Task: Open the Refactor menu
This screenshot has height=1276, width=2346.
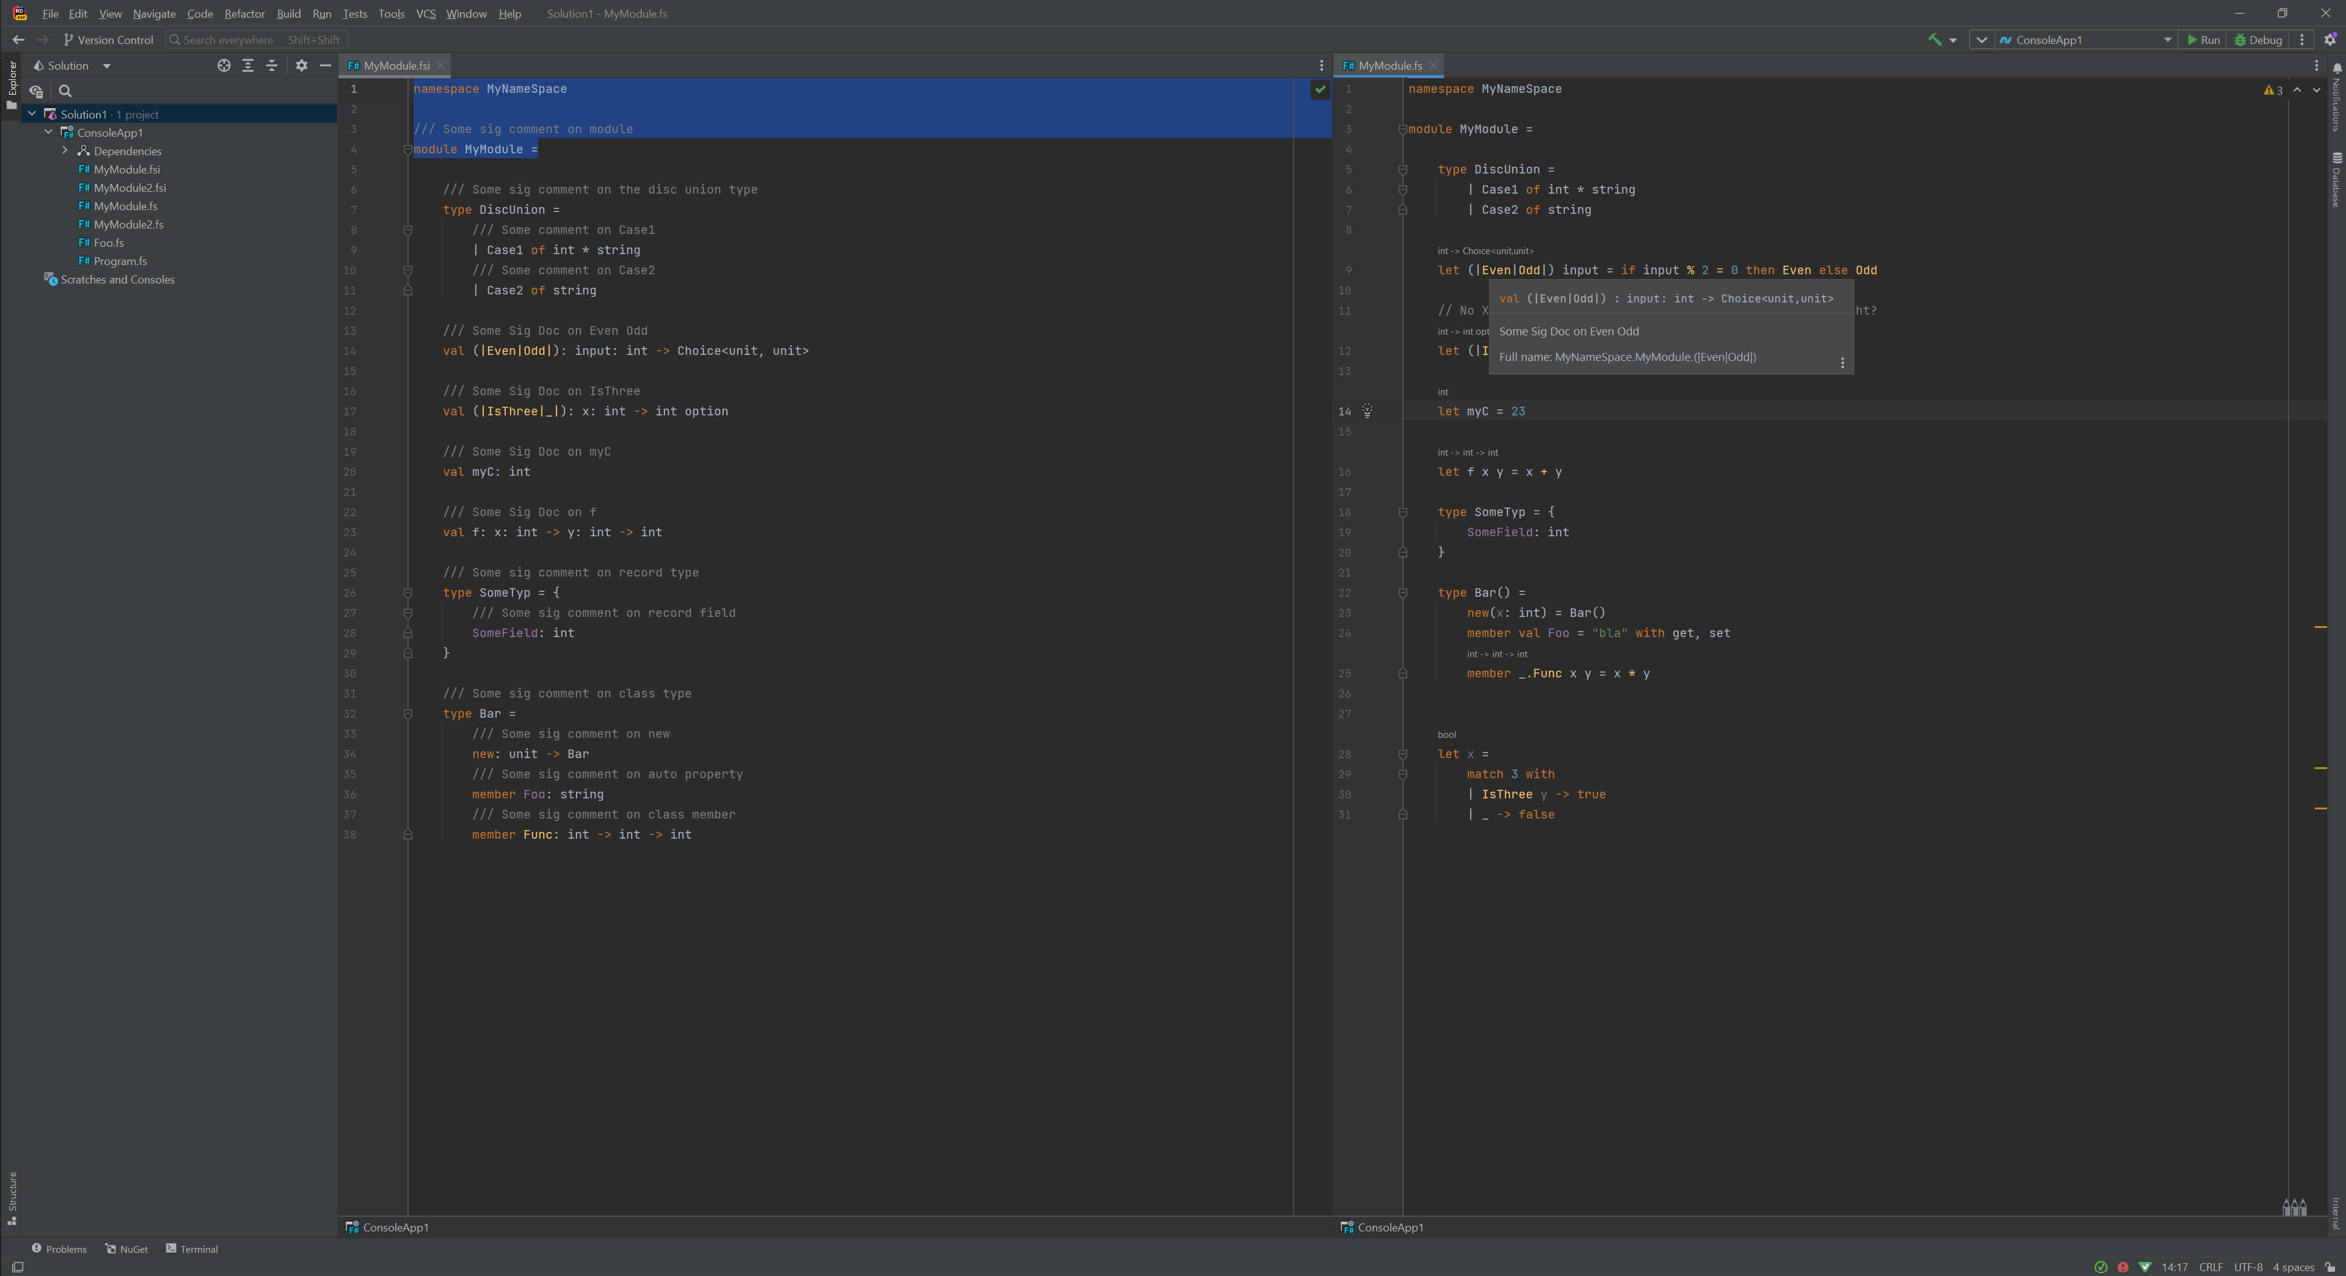Action: click(x=244, y=13)
